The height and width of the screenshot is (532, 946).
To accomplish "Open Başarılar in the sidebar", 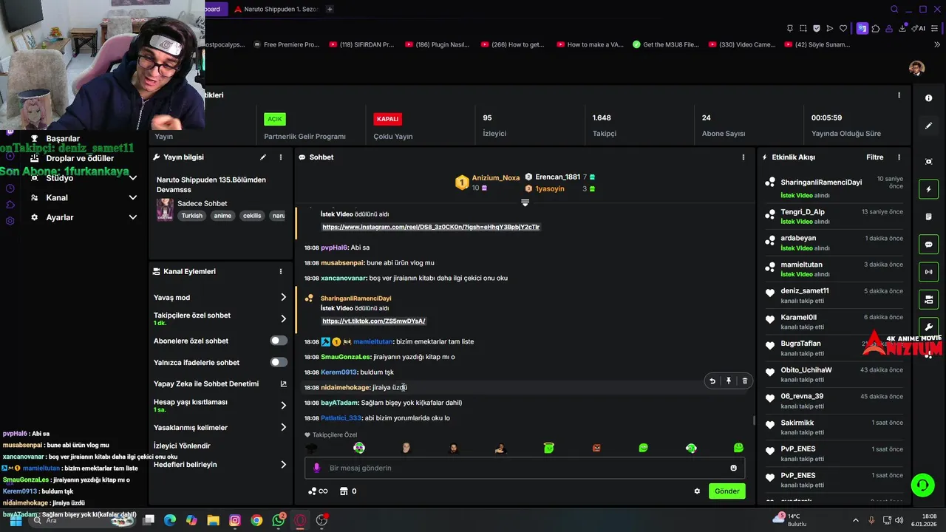I will [63, 138].
